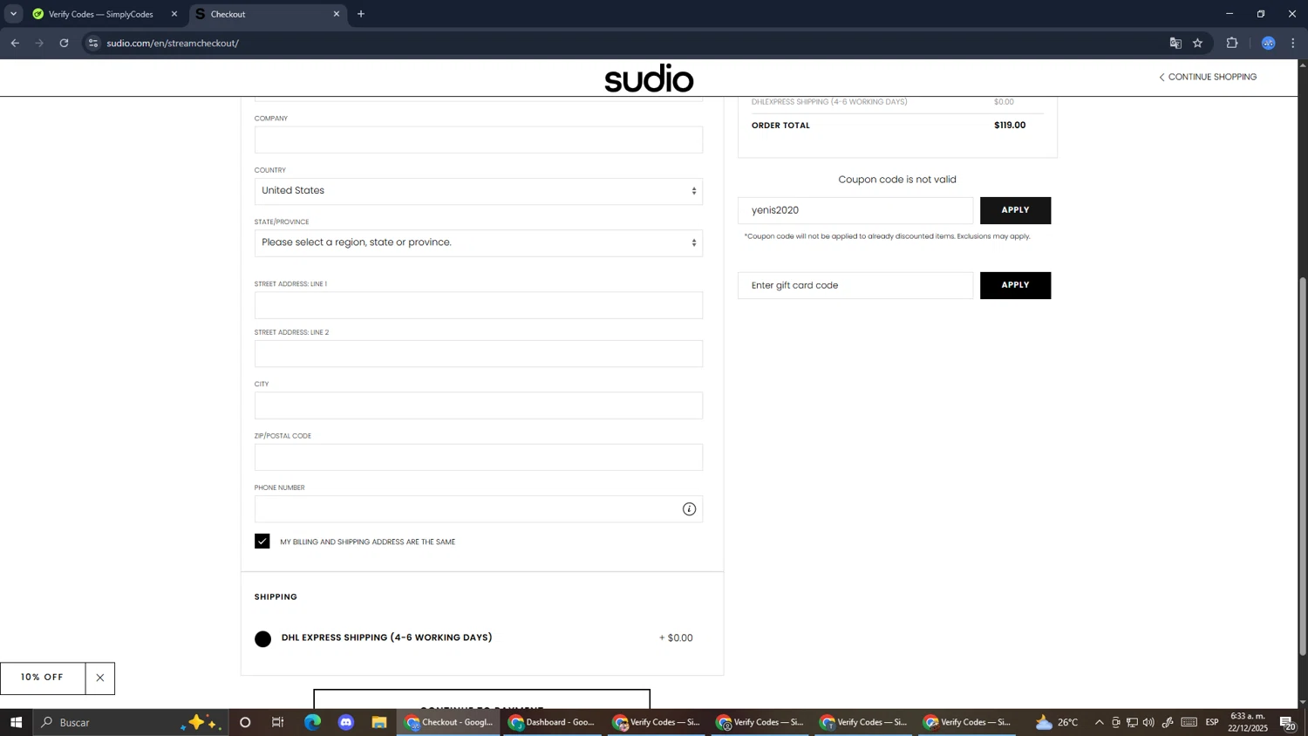Viewport: 1308px width, 736px height.
Task: Bookmark this page with star icon
Action: pos(1198,43)
